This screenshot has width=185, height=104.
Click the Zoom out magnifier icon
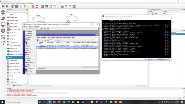[x=70, y=6]
